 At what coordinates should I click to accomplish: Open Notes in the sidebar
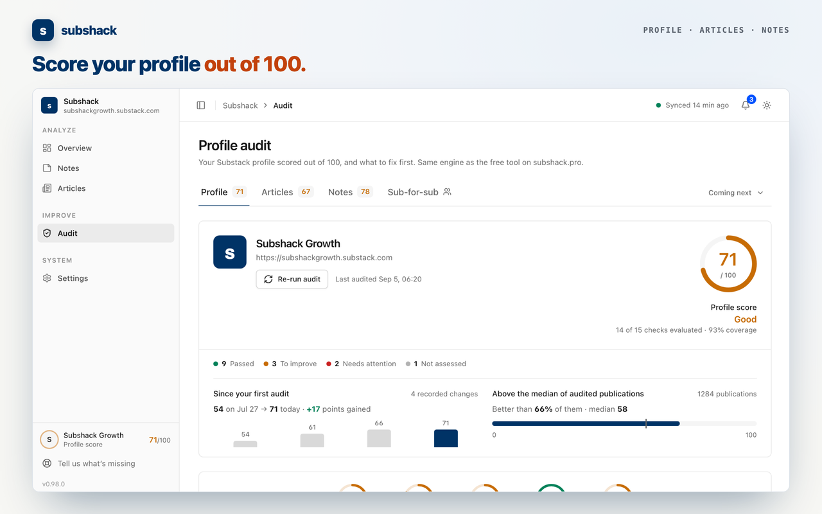click(x=106, y=168)
